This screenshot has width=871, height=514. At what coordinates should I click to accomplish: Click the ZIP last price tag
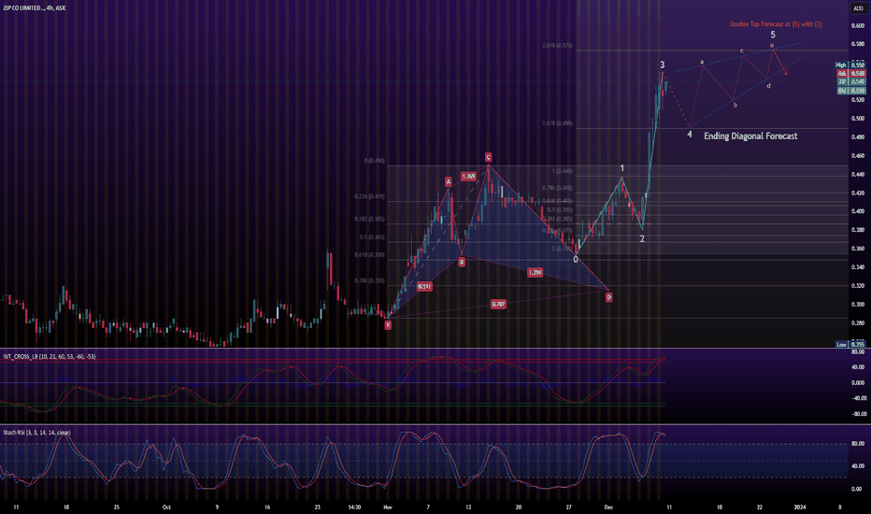[851, 81]
